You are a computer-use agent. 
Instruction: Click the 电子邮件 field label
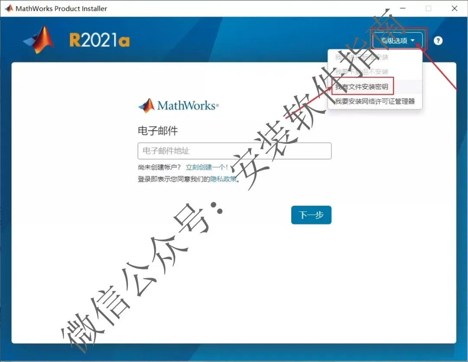(x=158, y=131)
